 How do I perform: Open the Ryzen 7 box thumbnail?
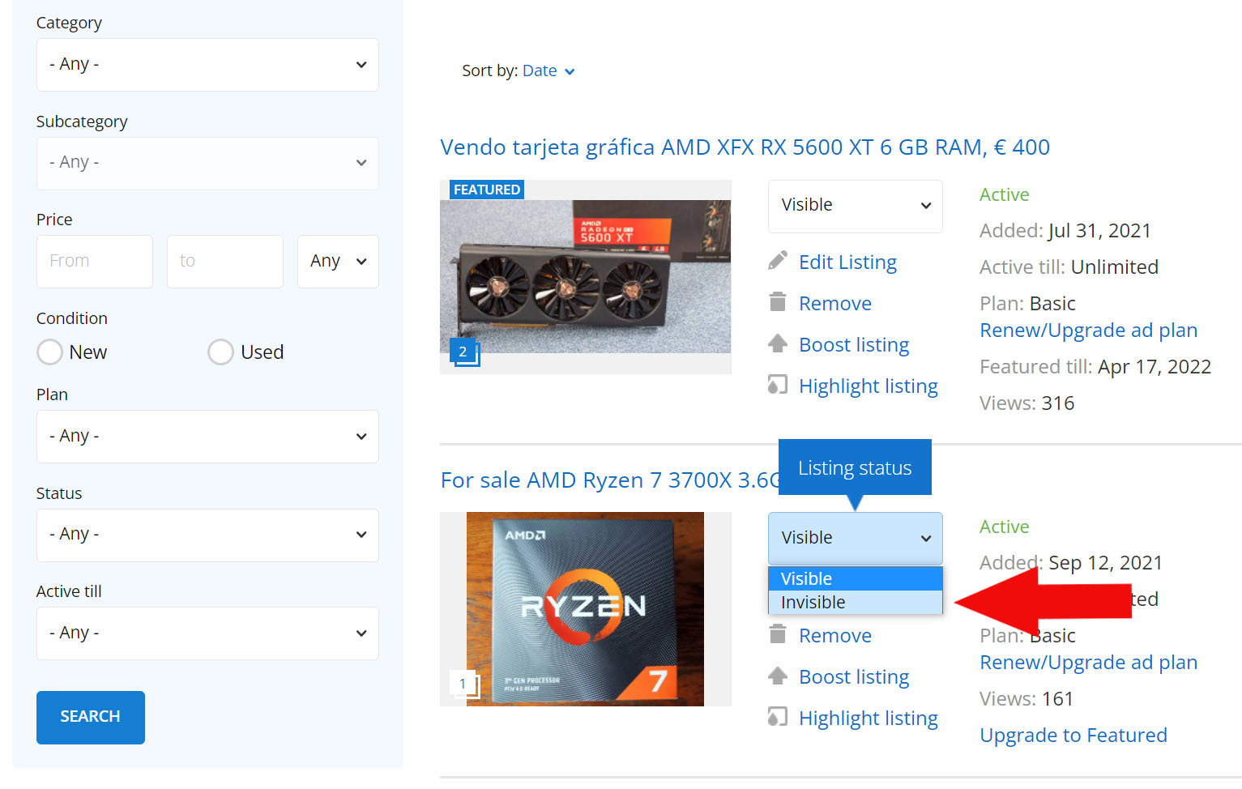pyautogui.click(x=585, y=609)
